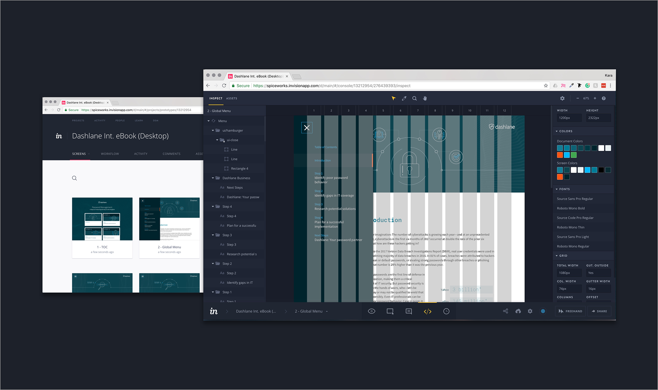Screen dimensions: 658x390
Task: Select Identify gaps in IT text layer
Action: click(240, 283)
